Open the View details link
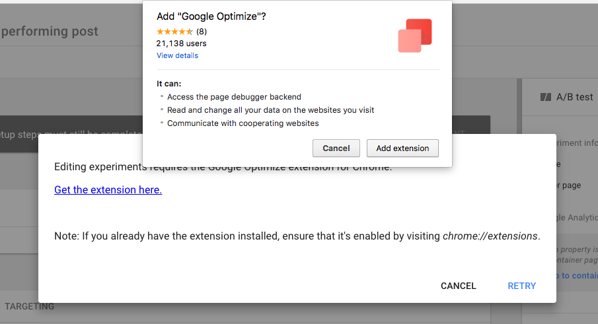This screenshot has width=598, height=324. (177, 55)
